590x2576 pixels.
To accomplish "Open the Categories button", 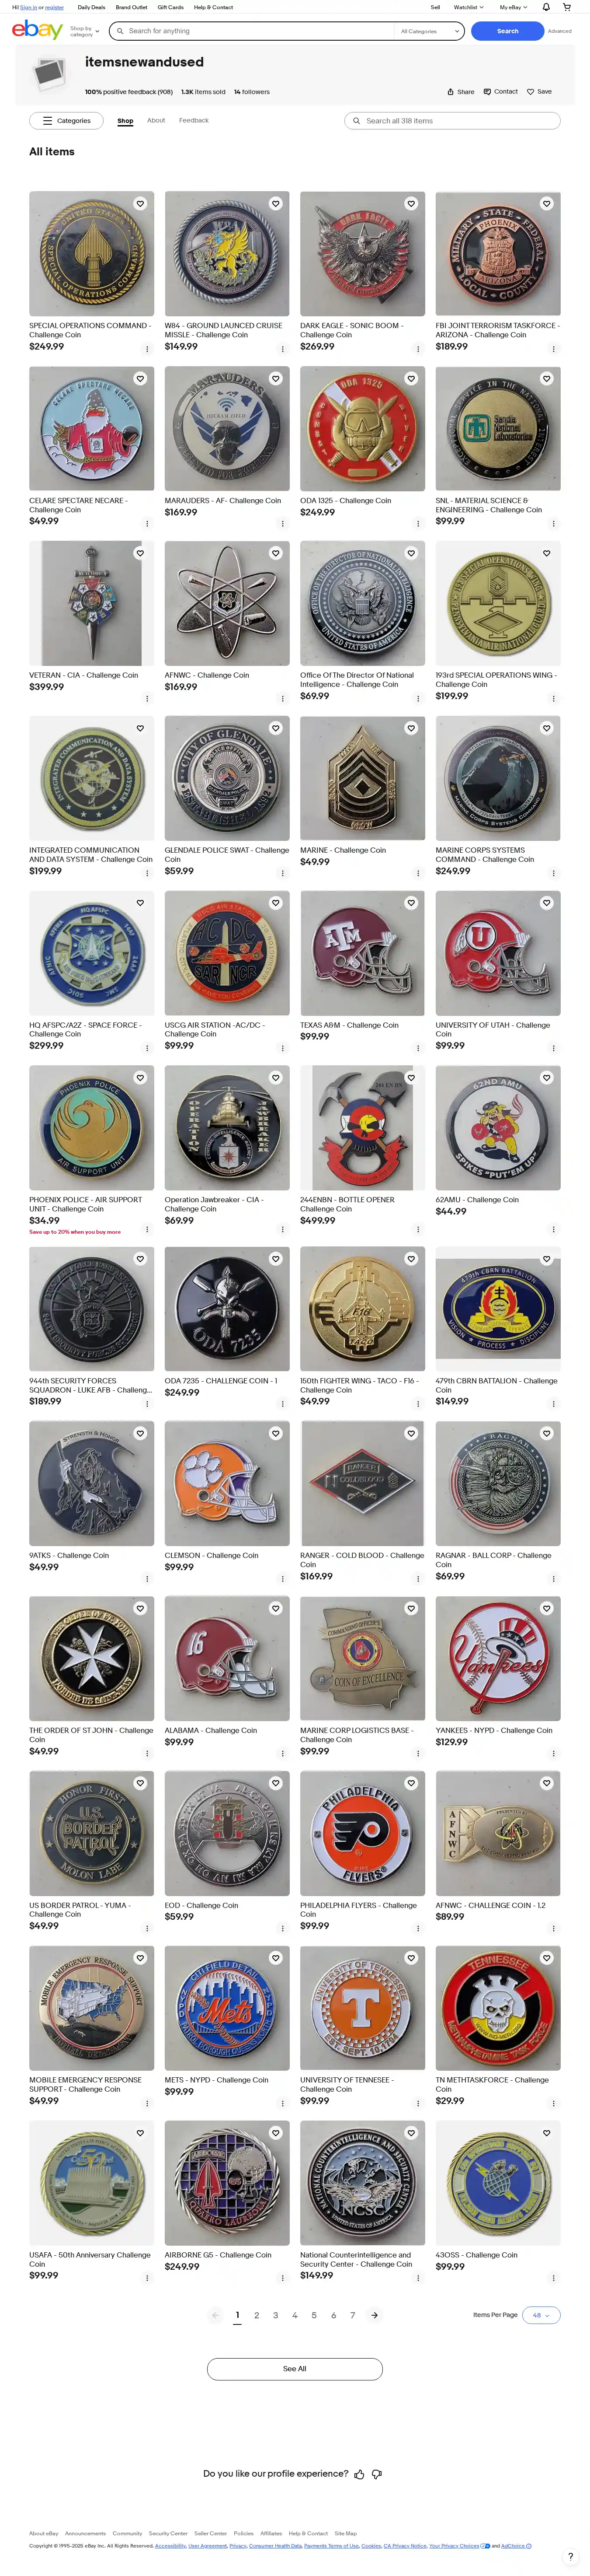I will 66,121.
